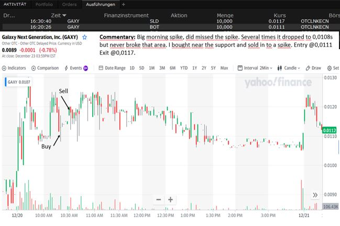Click the 12/20 date label on time axis
Screen dimensions: 340x226
(x=17, y=216)
